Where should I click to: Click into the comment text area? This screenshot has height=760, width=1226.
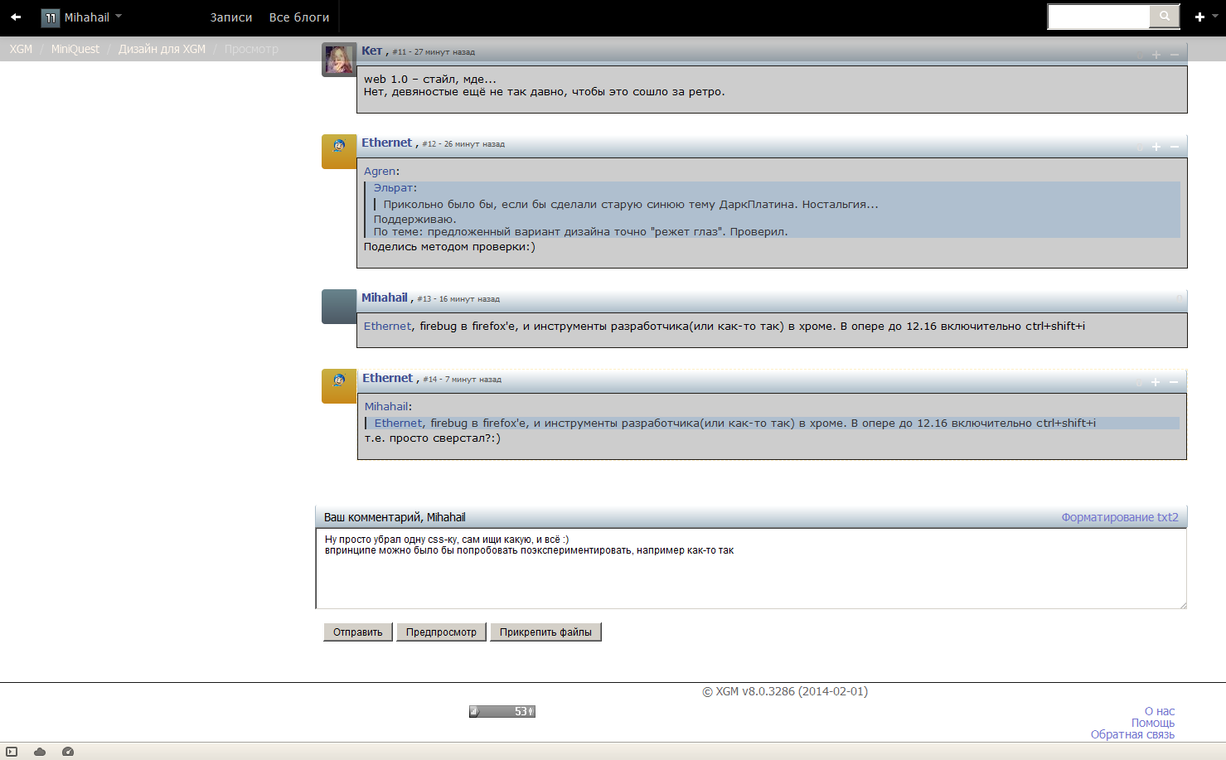coord(751,569)
